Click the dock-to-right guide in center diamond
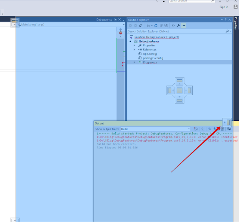The image size is (239, 222). click(188, 90)
